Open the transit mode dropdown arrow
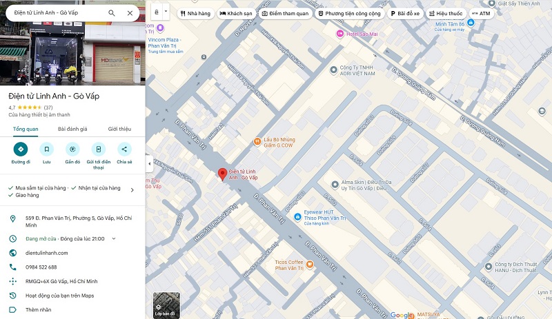This screenshot has height=319, width=552. [166, 11]
